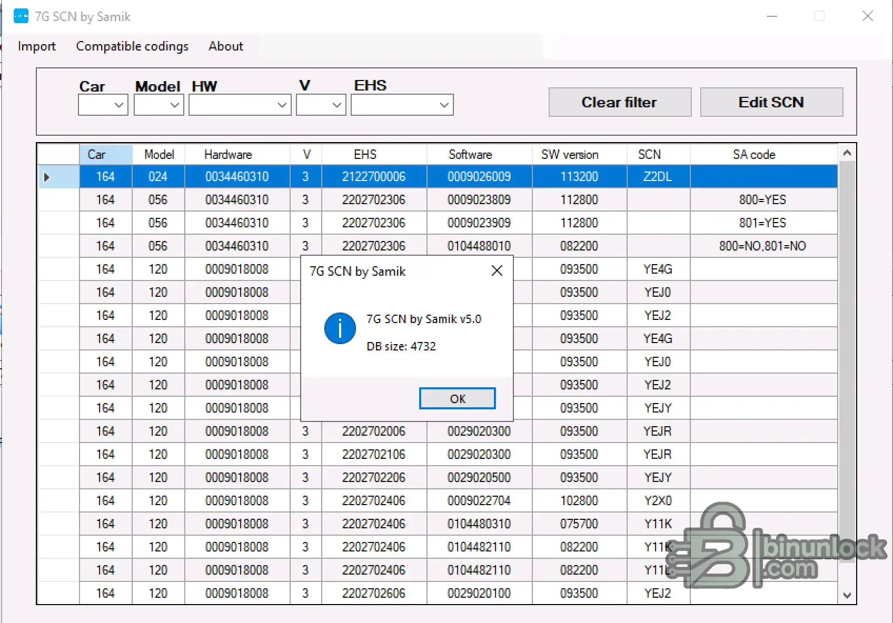Sort by the Car column header
Screen dimensions: 893x623
coord(105,155)
